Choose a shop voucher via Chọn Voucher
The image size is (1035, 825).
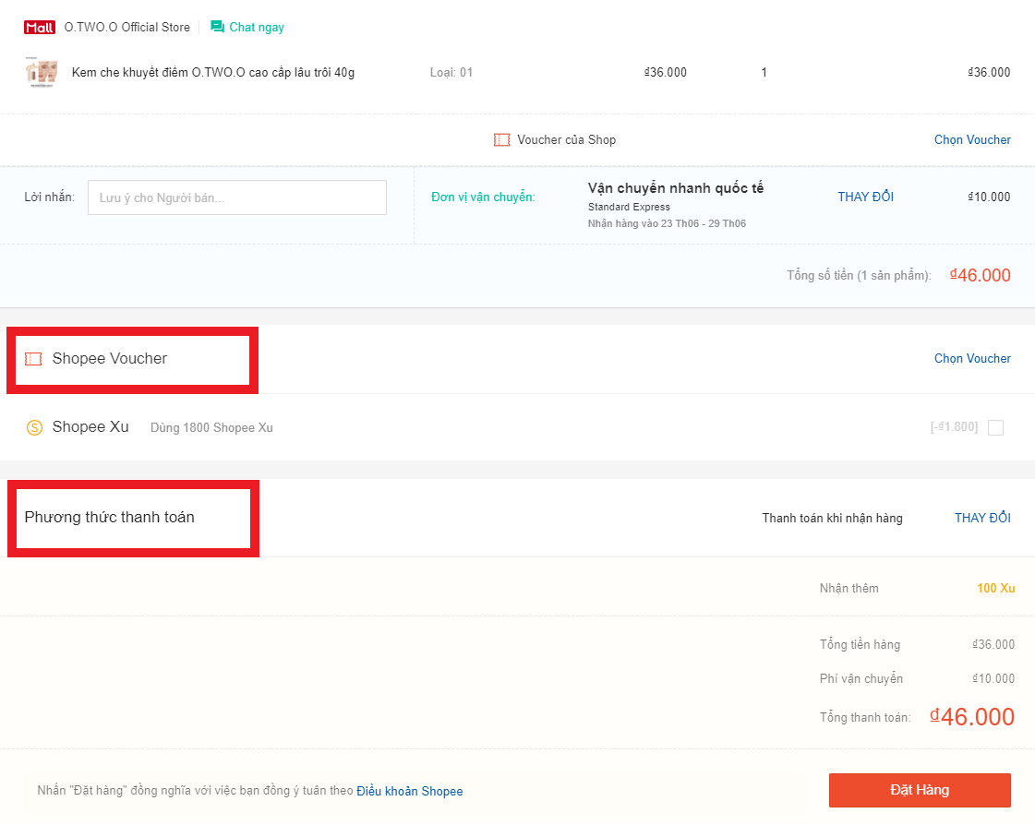tap(972, 140)
